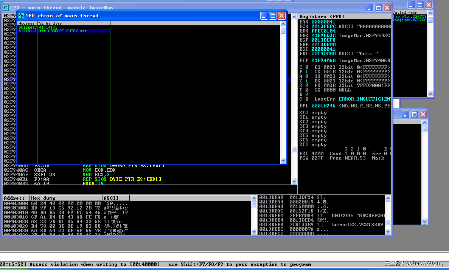Screen dimensions: 449x270
Task: Click the SEH chain window title icon
Action: pyautogui.click(x=21, y=16)
